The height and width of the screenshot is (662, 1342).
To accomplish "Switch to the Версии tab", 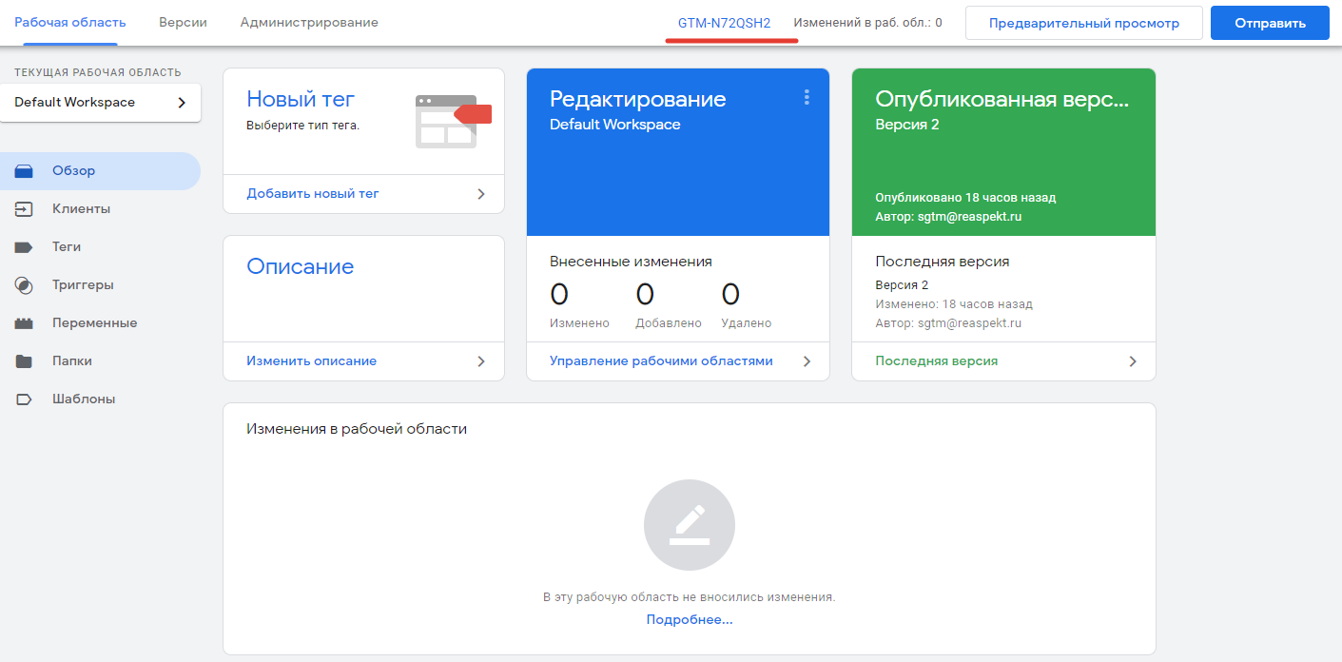I will click(183, 22).
